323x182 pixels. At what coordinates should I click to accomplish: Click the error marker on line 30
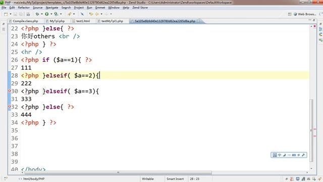[x=10, y=91]
